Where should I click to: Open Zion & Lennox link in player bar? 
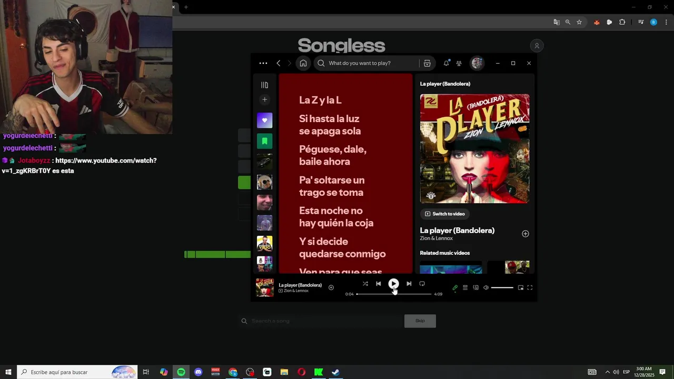(296, 291)
